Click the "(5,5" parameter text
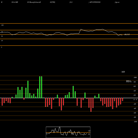 tap(71, 2)
